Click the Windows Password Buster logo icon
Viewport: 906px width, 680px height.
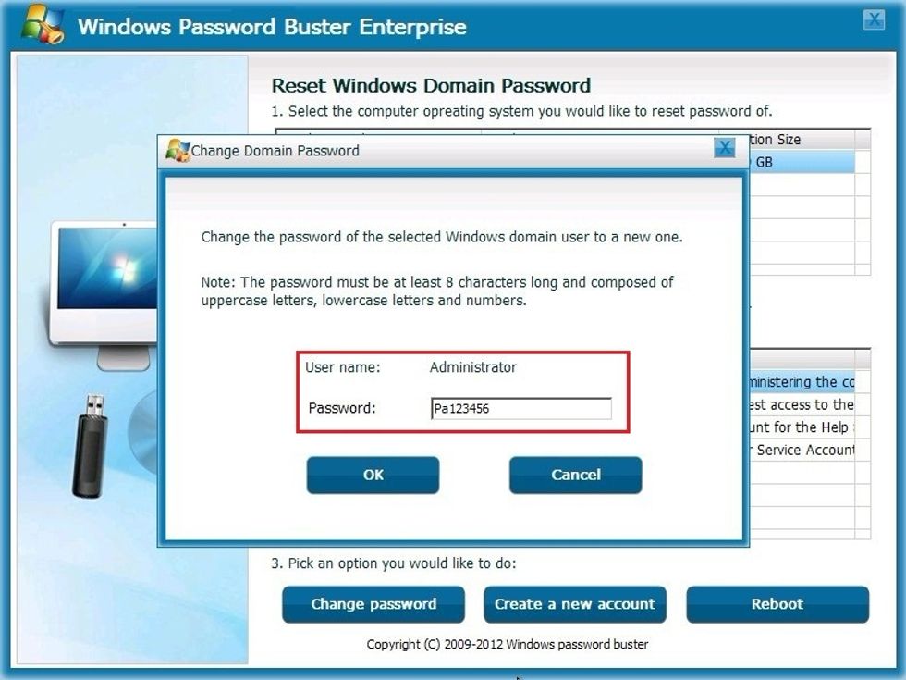(43, 24)
